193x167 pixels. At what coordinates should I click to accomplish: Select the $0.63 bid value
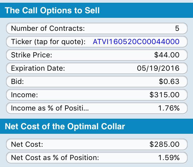169,82
